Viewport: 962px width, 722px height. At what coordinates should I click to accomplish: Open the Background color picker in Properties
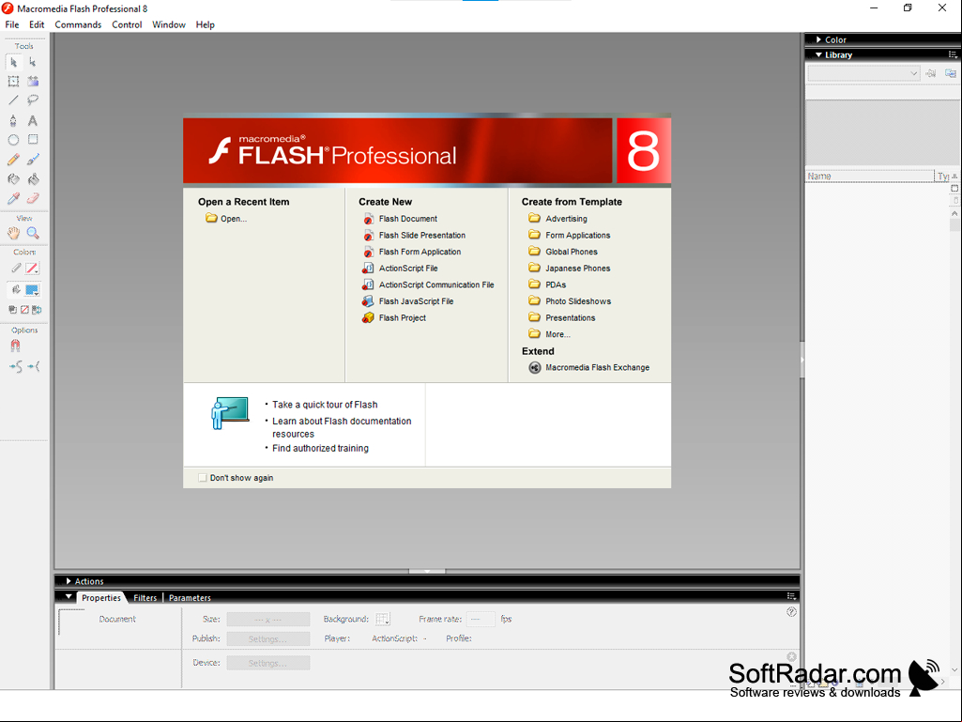point(383,619)
